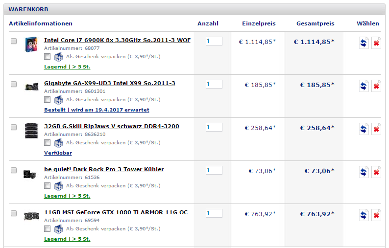The image size is (389, 248).
Task: Open MSI GeForce graphics card thumbnail
Action: click(x=31, y=216)
